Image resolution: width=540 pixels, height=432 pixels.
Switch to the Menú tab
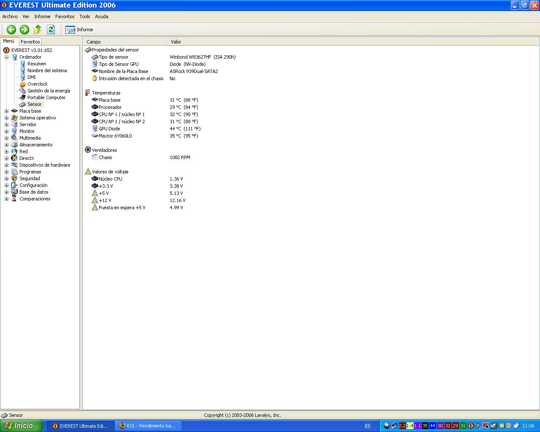(9, 41)
